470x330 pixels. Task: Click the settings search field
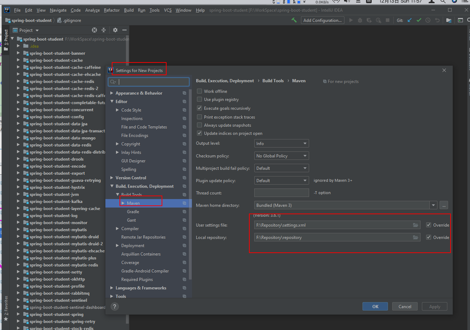click(149, 82)
